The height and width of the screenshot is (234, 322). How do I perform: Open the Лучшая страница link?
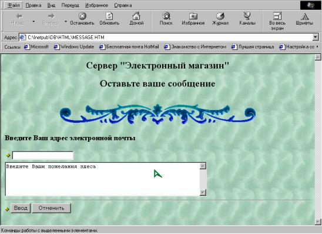[x=253, y=47]
